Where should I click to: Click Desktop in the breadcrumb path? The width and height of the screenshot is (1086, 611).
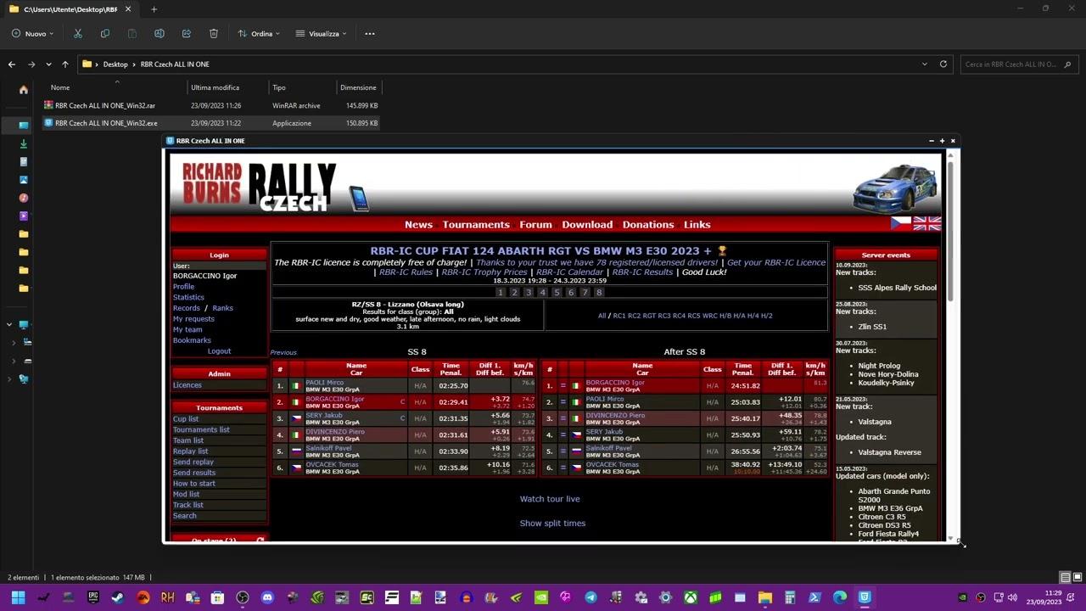point(115,64)
